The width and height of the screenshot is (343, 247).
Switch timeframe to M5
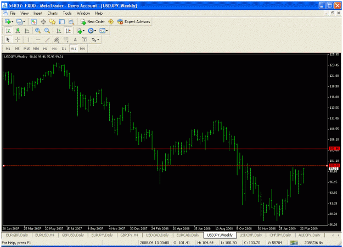(17, 48)
